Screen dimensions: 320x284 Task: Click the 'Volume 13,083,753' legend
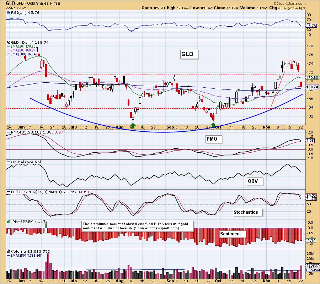[x=30, y=252]
